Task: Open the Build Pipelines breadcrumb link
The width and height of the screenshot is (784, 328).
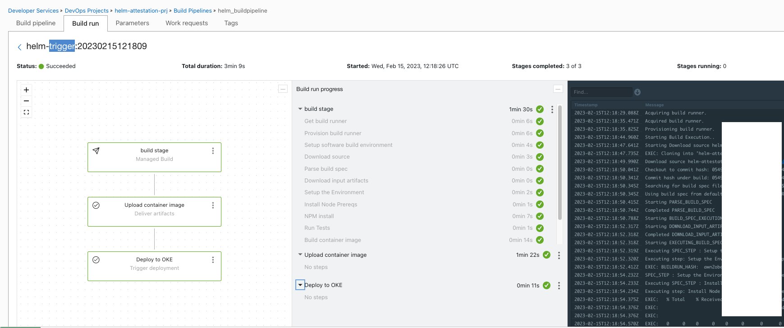Action: 193,11
